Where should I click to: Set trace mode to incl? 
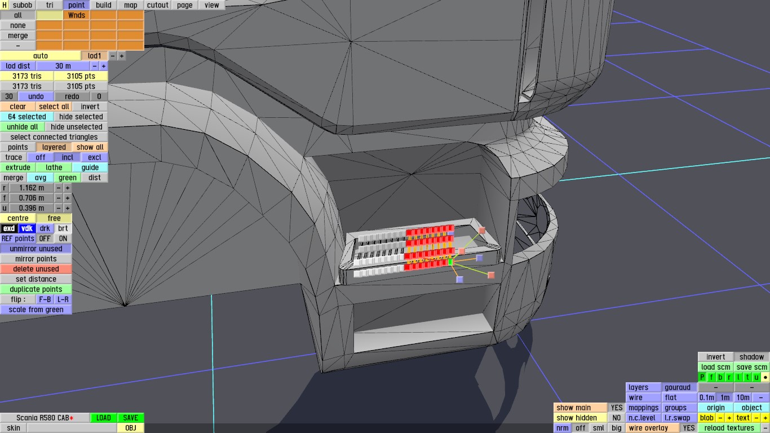click(68, 157)
